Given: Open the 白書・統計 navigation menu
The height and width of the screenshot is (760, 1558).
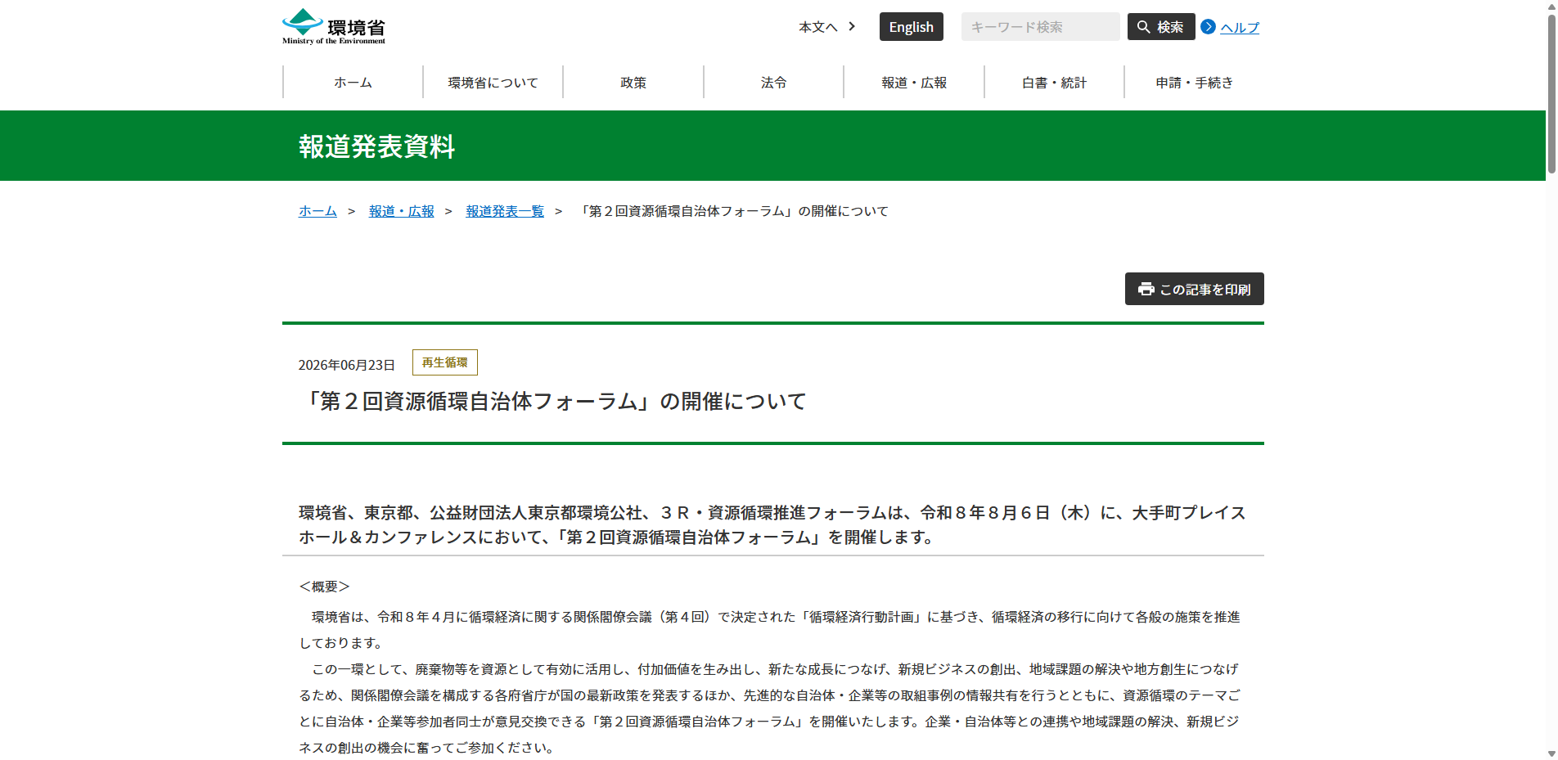Looking at the screenshot, I should [1054, 82].
